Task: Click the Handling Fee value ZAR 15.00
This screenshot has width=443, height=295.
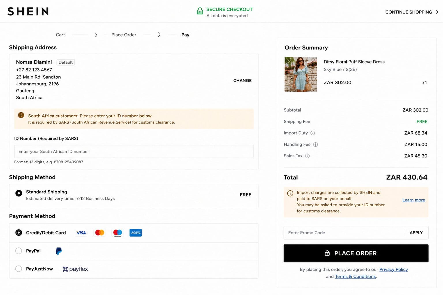Action: tap(416, 145)
